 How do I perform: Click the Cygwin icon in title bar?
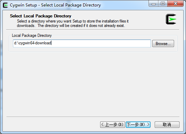coord(5,5)
